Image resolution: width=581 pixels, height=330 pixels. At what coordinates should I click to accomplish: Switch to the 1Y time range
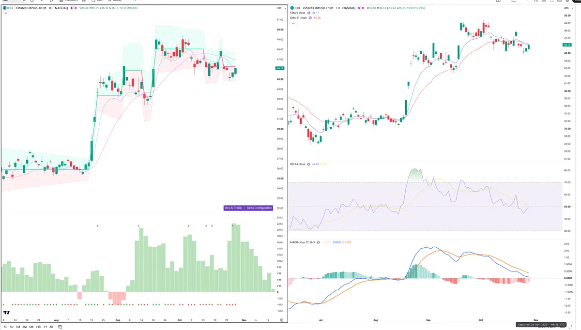point(46,327)
